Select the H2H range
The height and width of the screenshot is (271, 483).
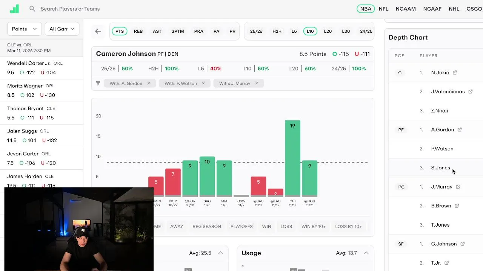tap(277, 31)
